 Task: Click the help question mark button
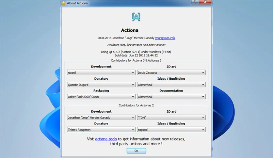(195, 2)
